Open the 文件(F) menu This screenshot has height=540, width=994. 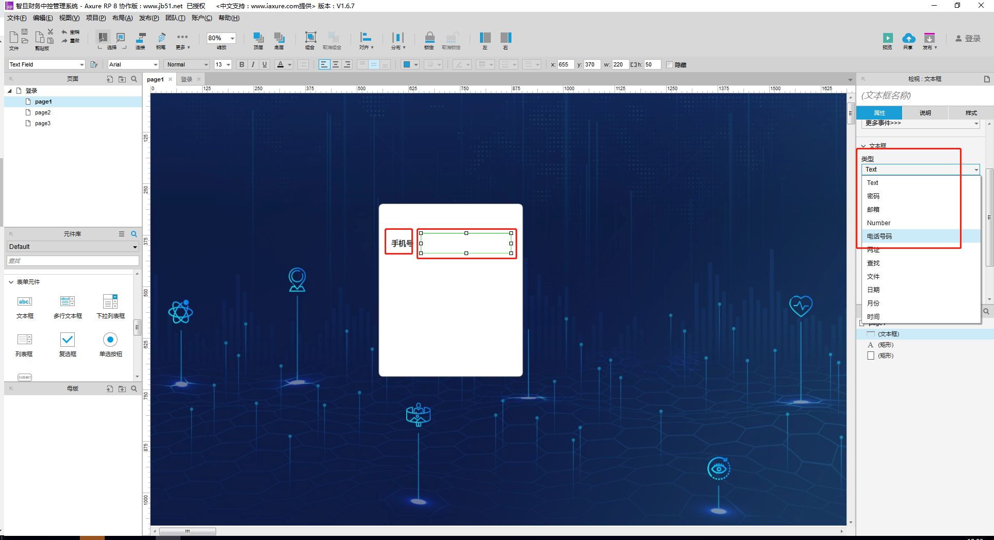tap(16, 18)
